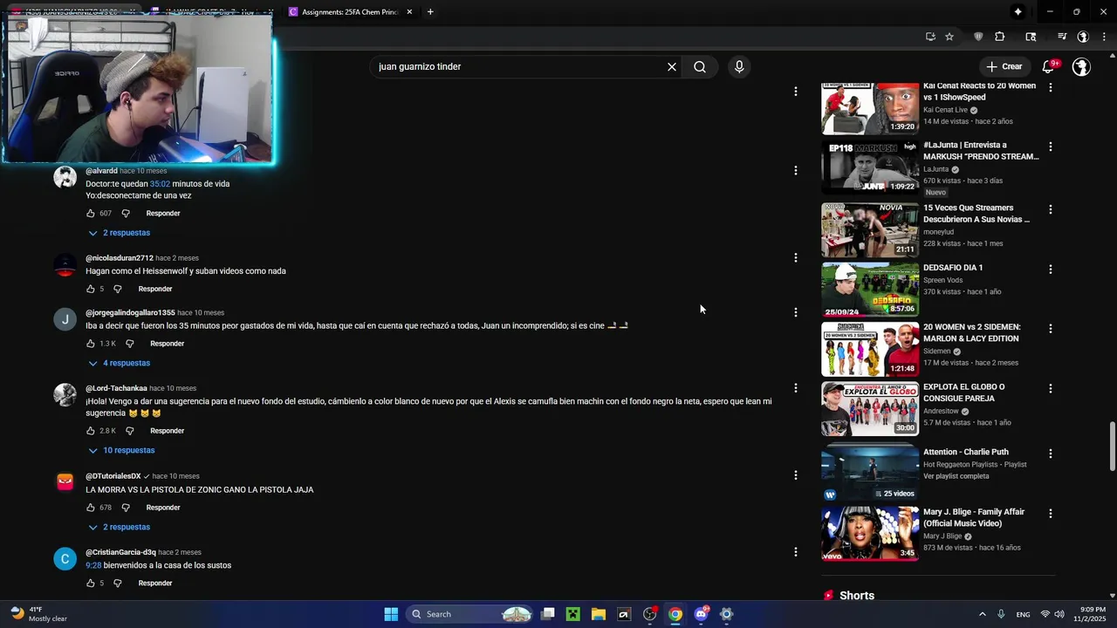The height and width of the screenshot is (628, 1117).
Task: Open Chrome media control icon
Action: (x=1062, y=37)
